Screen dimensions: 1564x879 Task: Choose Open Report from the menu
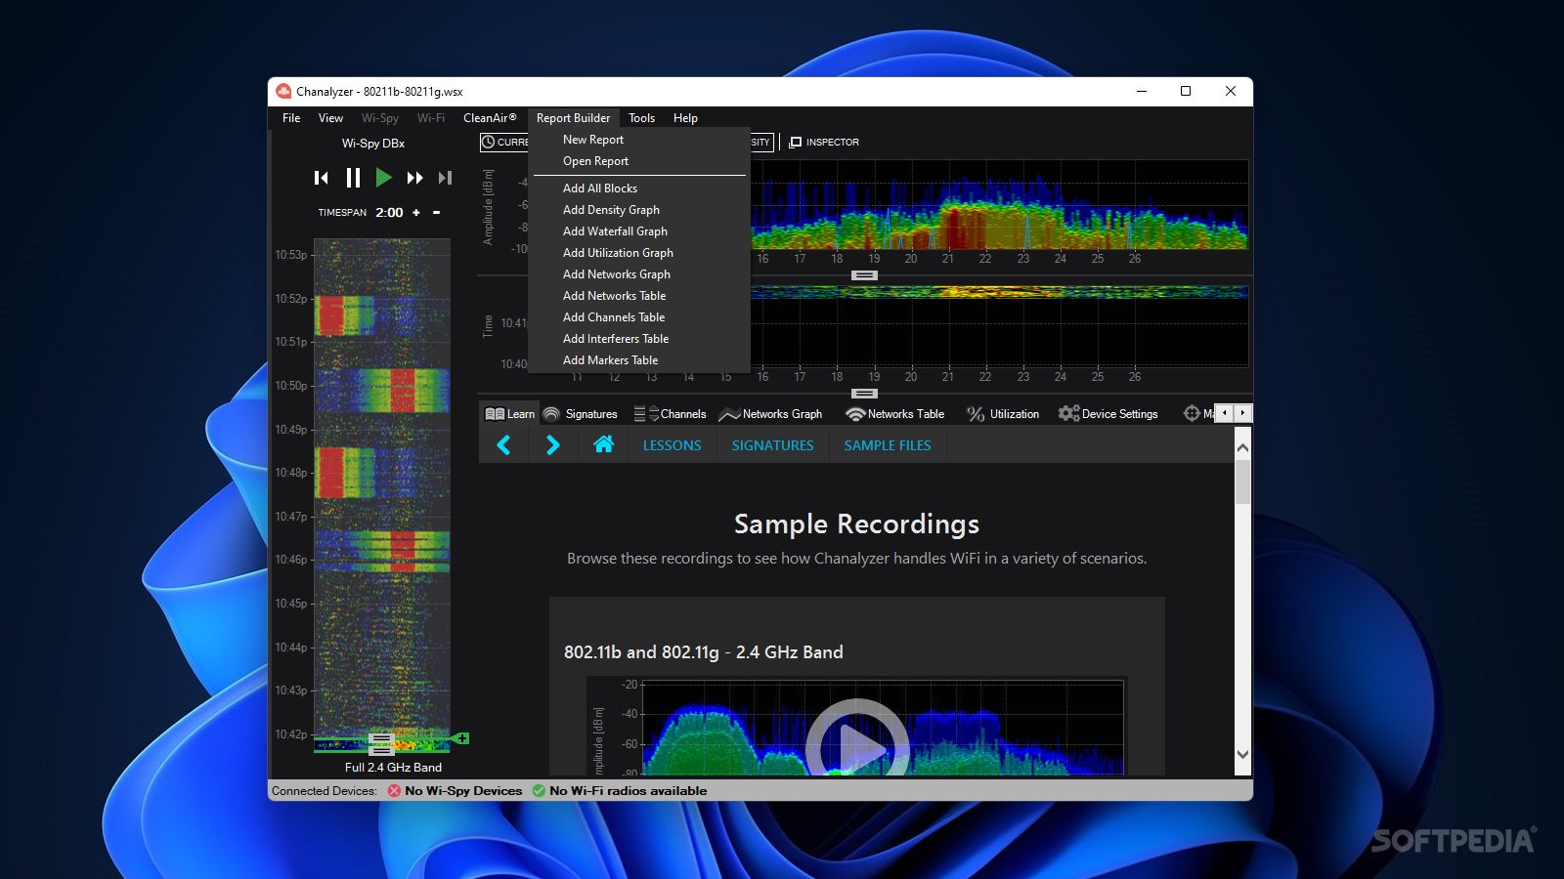(x=595, y=161)
